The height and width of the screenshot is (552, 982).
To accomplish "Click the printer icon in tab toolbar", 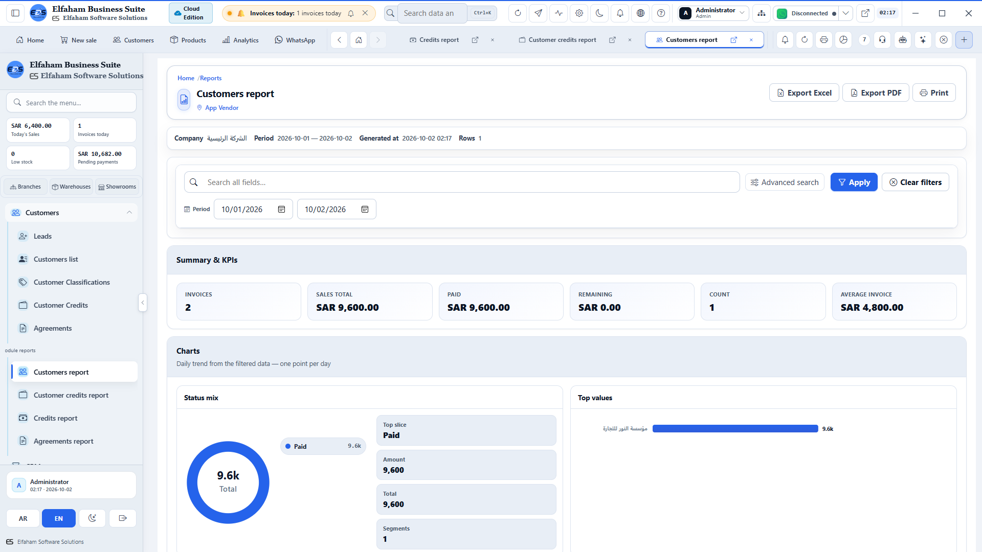I will pos(824,40).
